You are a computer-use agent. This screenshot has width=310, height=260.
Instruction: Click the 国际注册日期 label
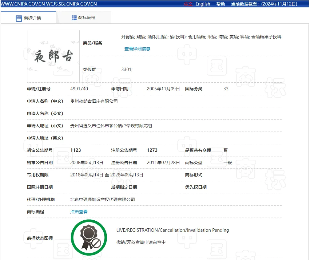[40, 187]
